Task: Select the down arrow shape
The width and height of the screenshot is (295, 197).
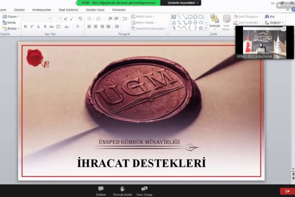Action: (x=195, y=22)
